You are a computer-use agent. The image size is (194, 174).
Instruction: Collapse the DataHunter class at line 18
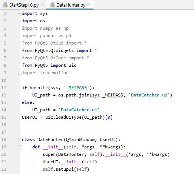[20, 140]
